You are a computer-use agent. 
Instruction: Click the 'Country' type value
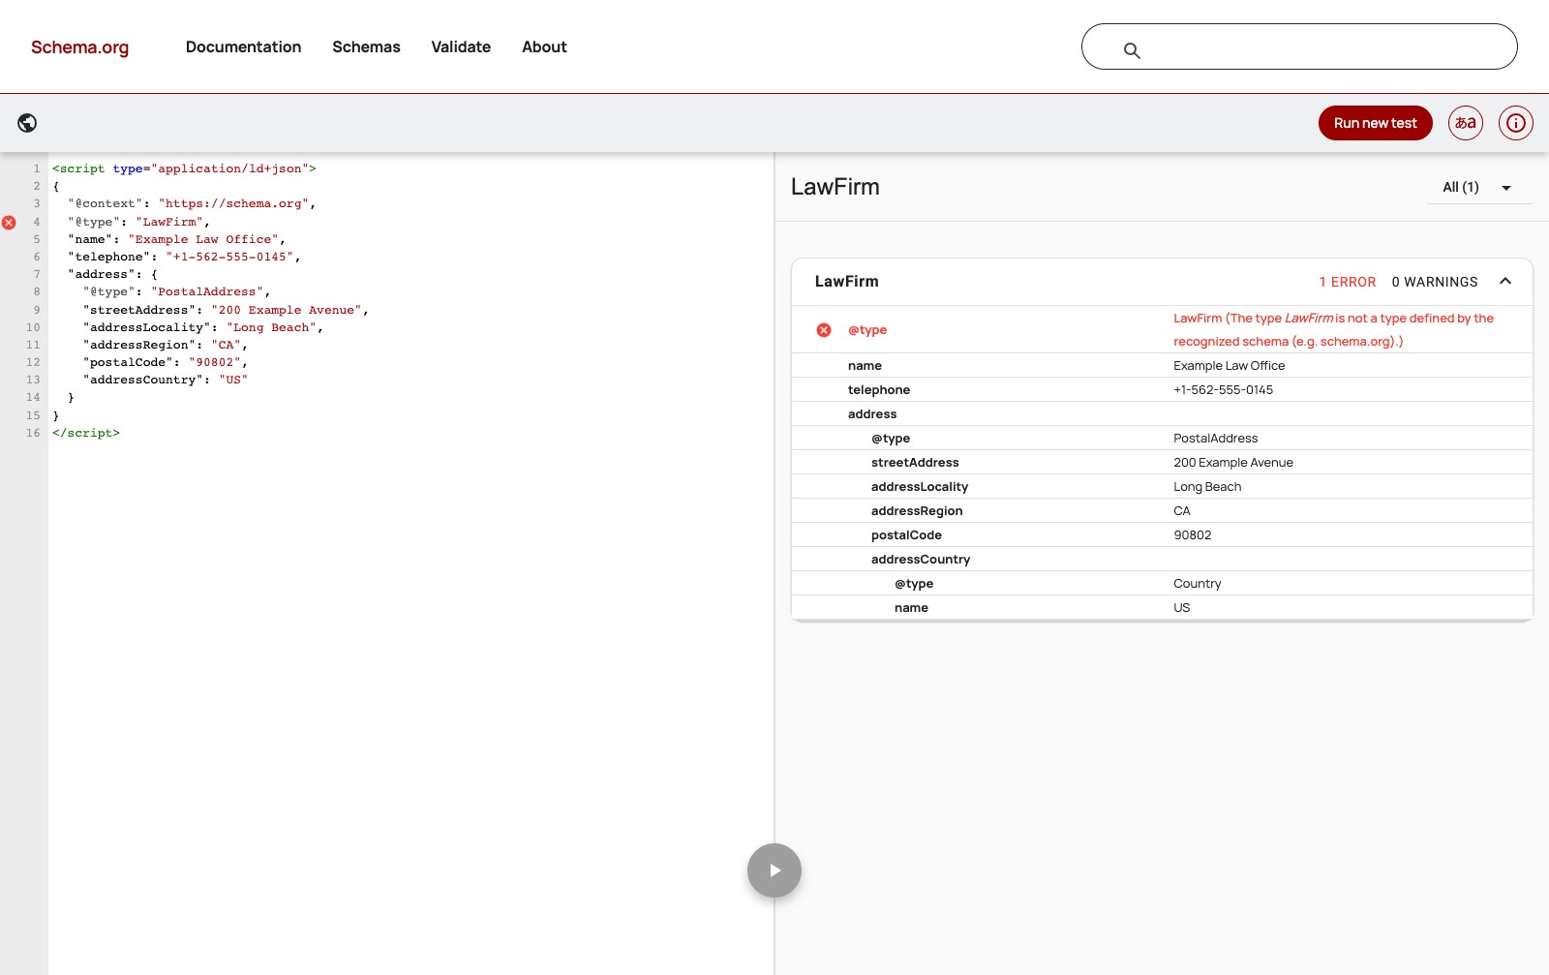click(x=1198, y=584)
